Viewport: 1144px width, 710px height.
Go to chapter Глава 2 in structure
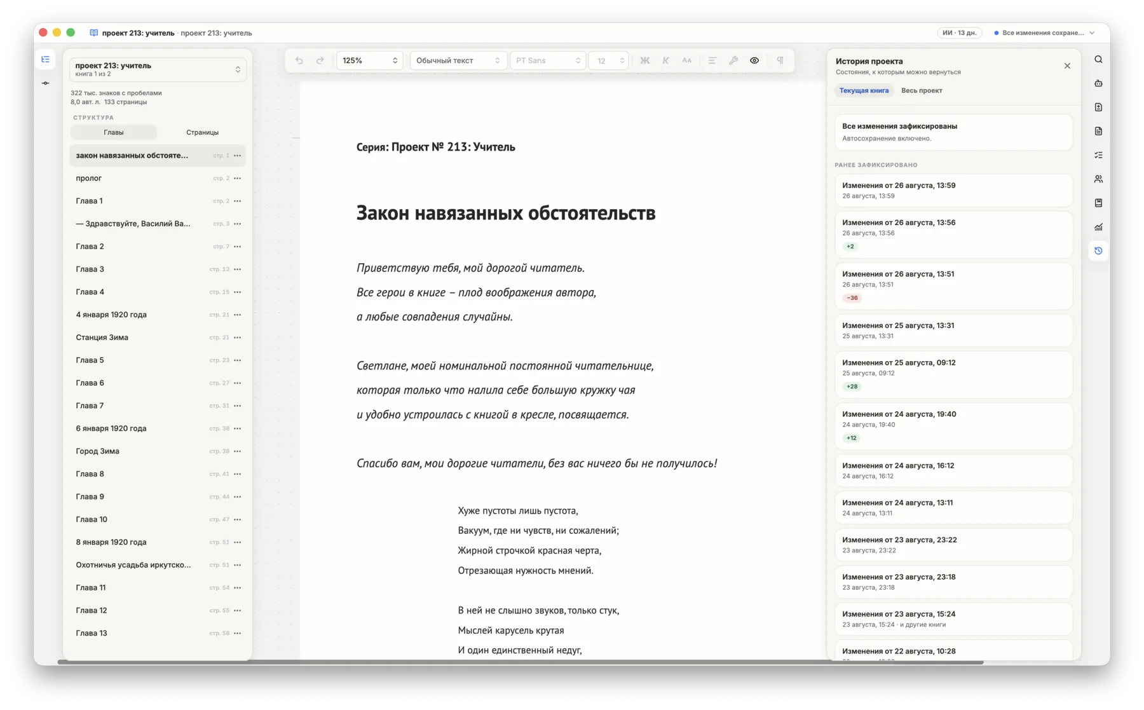[157, 247]
